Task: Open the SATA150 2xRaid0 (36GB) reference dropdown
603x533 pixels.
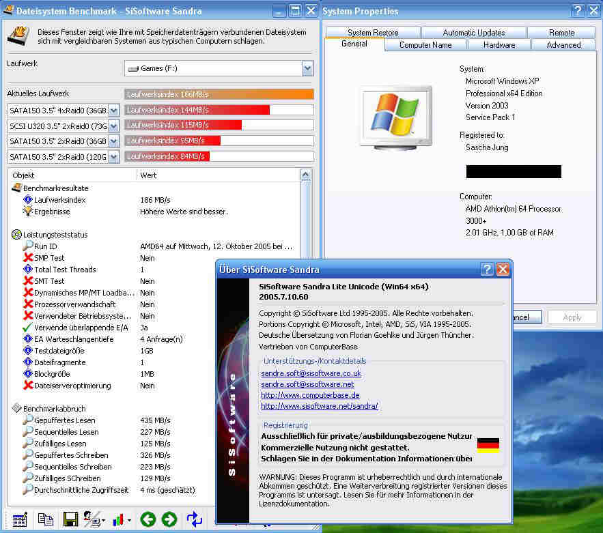Action: [x=113, y=141]
